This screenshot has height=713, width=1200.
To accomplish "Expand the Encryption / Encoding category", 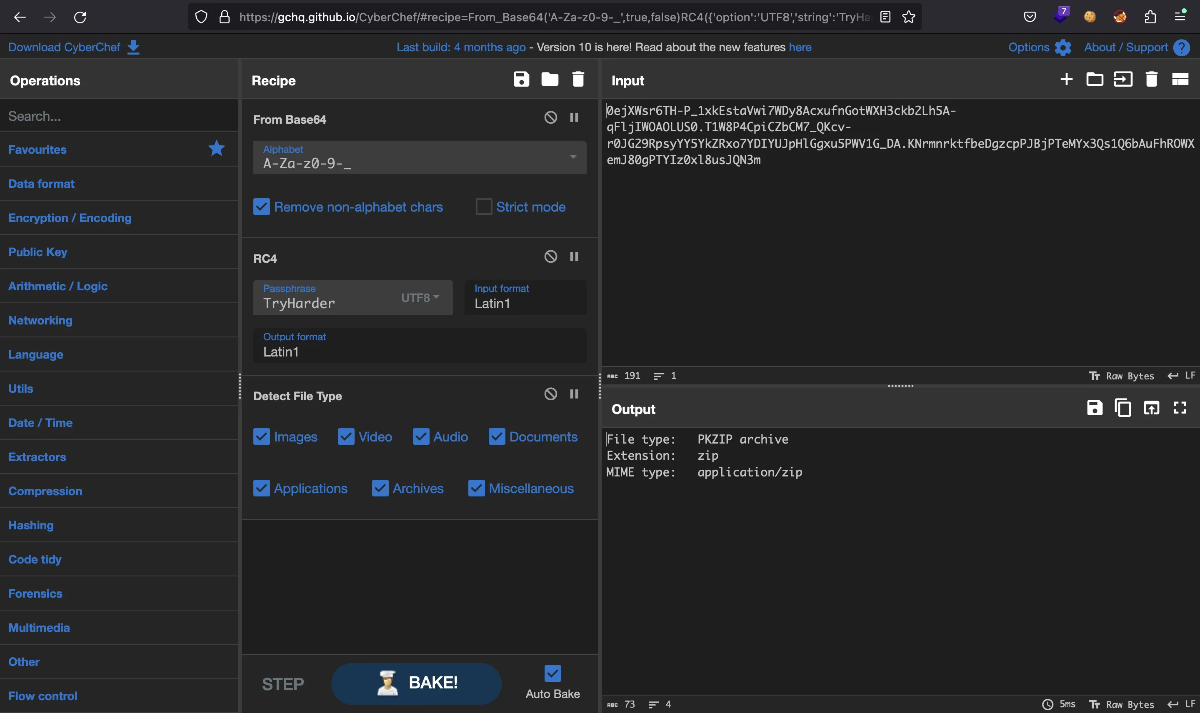I will [x=119, y=218].
